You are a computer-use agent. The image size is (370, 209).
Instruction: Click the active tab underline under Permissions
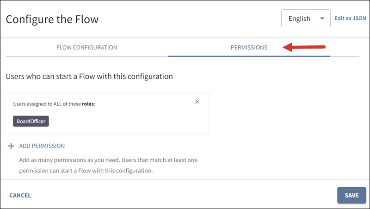249,56
